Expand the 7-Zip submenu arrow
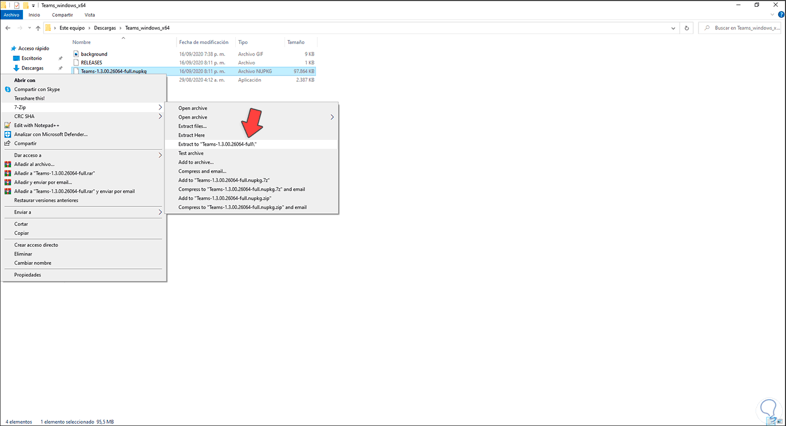786x426 pixels. pyautogui.click(x=160, y=107)
